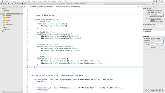Open the Text Encoding dropdown

coord(157,38)
